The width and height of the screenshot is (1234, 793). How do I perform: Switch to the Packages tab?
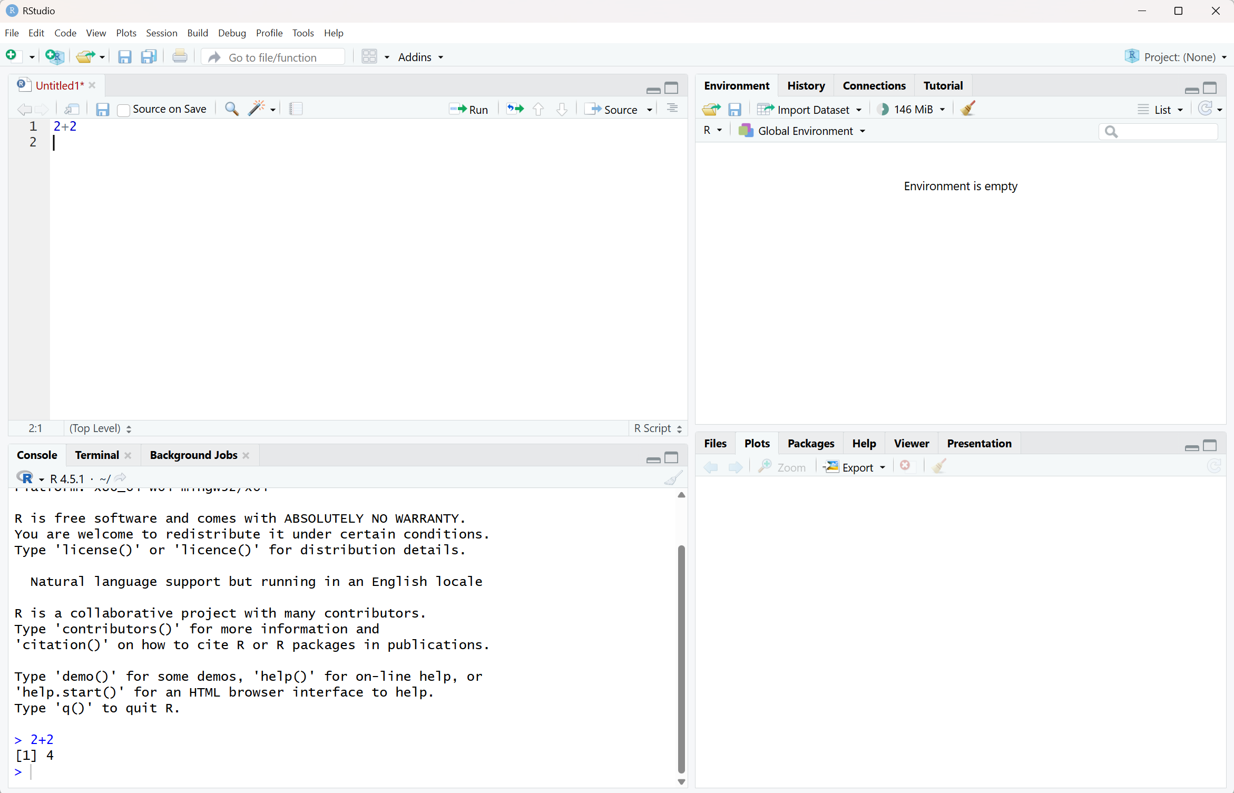point(810,443)
